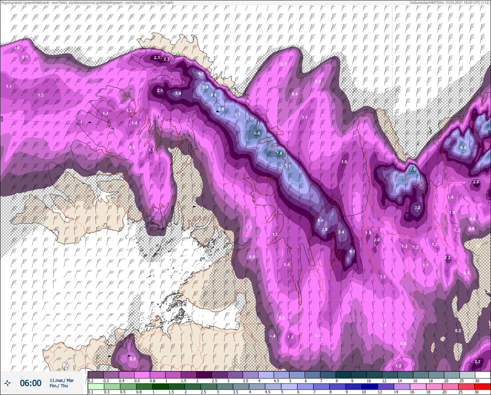
Task: Pick the light green rain swatch labeled 0.1
Action: pyautogui.click(x=96, y=386)
